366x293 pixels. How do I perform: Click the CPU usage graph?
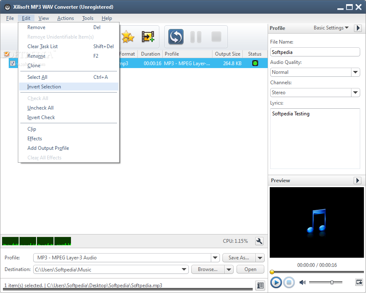(x=37, y=241)
